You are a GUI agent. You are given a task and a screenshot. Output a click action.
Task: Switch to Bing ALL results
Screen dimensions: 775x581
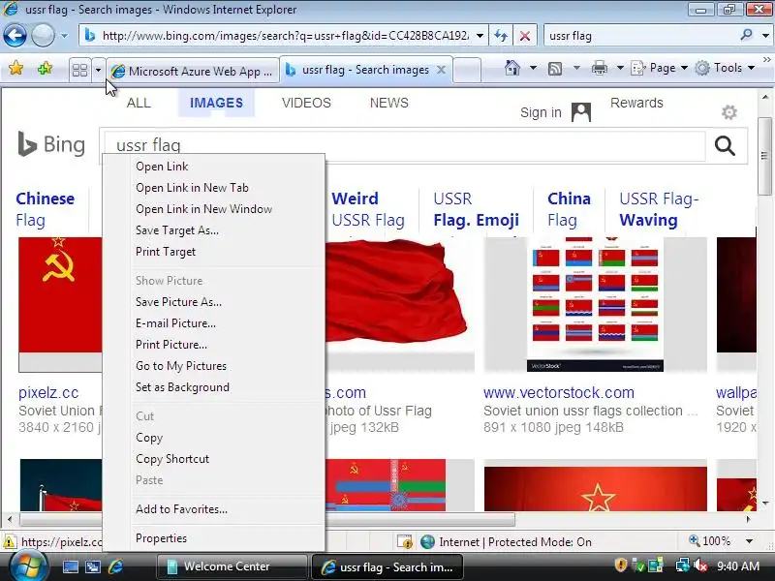tap(139, 103)
